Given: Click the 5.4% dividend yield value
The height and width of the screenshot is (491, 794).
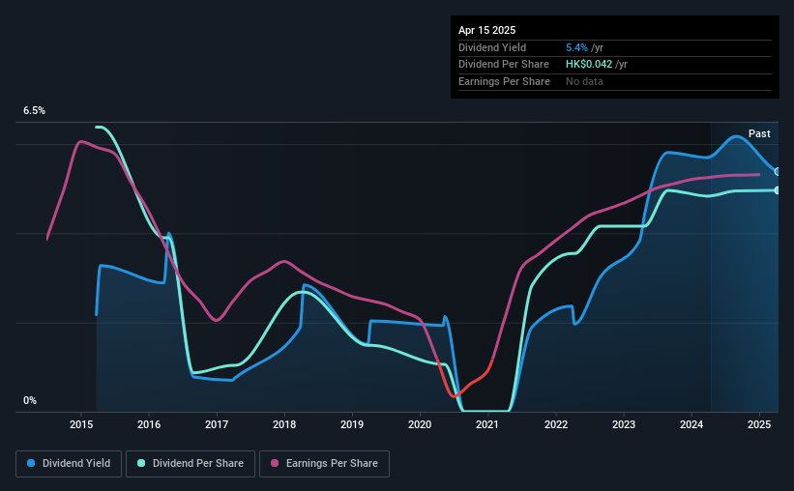Looking at the screenshot, I should pyautogui.click(x=576, y=47).
